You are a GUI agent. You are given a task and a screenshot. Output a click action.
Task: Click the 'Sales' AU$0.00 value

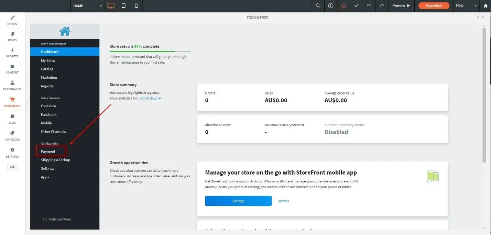276,100
